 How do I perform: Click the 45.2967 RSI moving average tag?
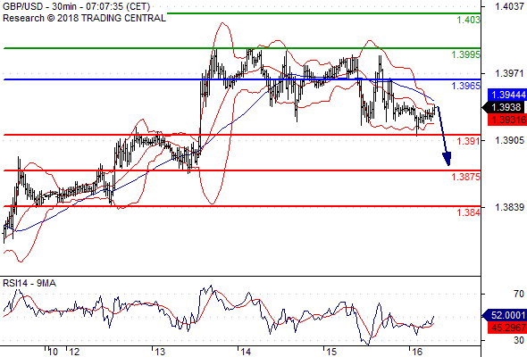pyautogui.click(x=507, y=328)
